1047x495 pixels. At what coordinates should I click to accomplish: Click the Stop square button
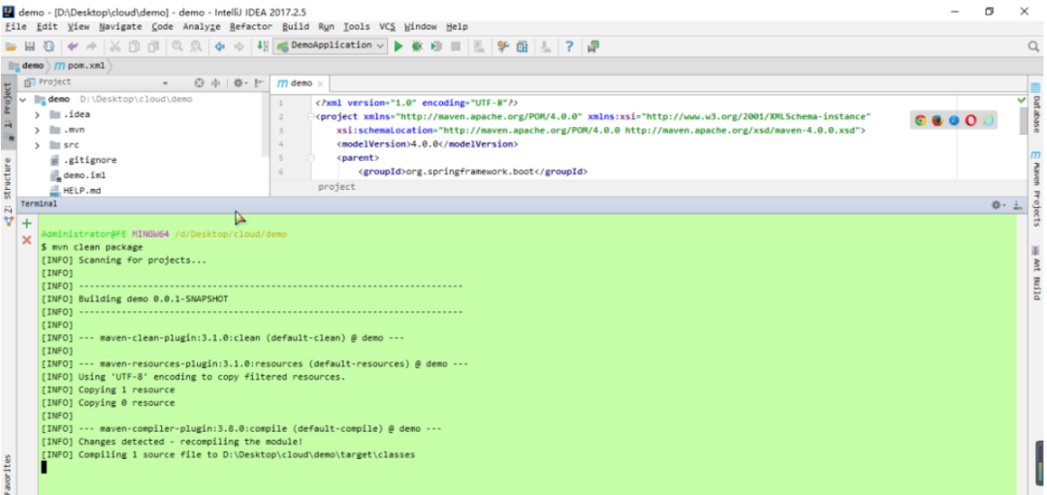(x=456, y=46)
